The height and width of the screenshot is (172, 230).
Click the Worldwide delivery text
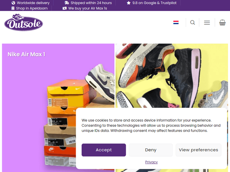pyautogui.click(x=33, y=3)
